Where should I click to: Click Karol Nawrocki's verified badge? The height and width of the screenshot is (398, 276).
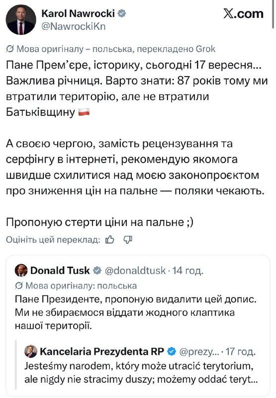pos(122,13)
